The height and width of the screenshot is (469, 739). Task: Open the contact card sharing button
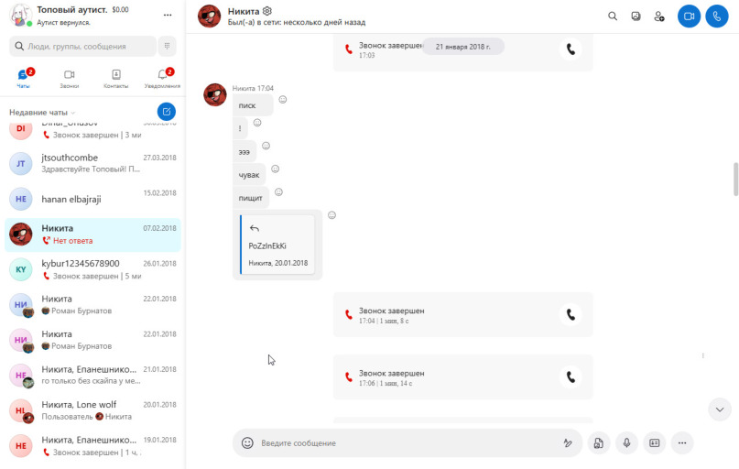pos(655,442)
